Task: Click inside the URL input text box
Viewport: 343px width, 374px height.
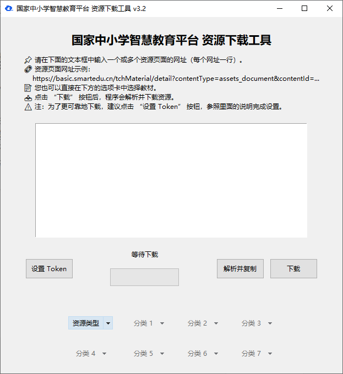Action: click(171, 180)
